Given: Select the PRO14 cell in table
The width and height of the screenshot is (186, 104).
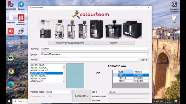Looking at the screenshot, I should [126, 78].
